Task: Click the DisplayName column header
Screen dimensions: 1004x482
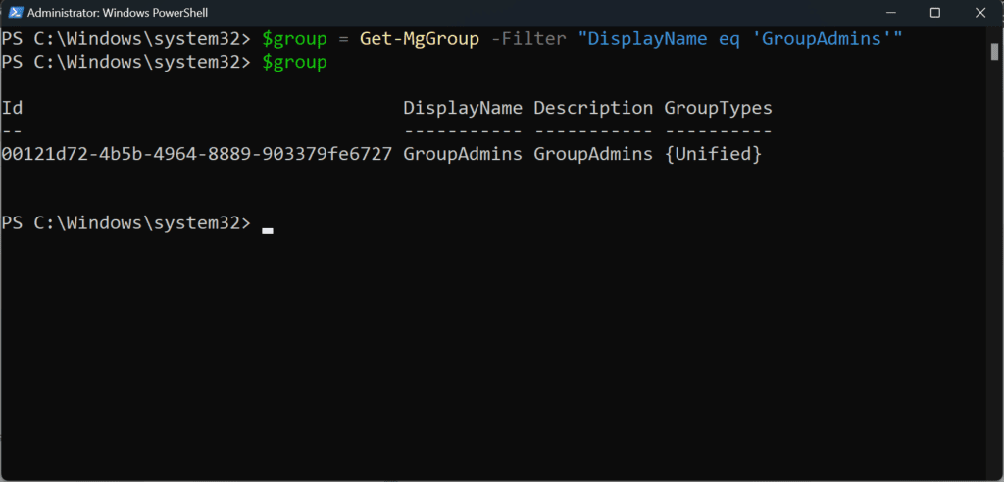Action: (x=463, y=108)
